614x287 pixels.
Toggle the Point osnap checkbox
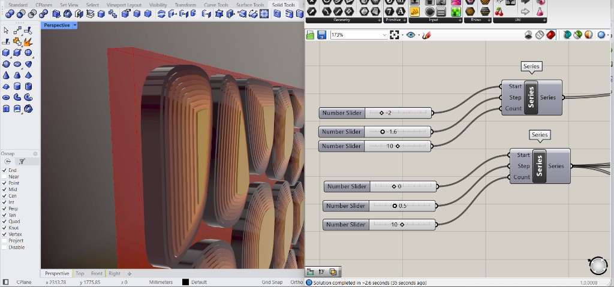point(4,183)
